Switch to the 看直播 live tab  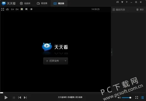[x=42, y=4]
